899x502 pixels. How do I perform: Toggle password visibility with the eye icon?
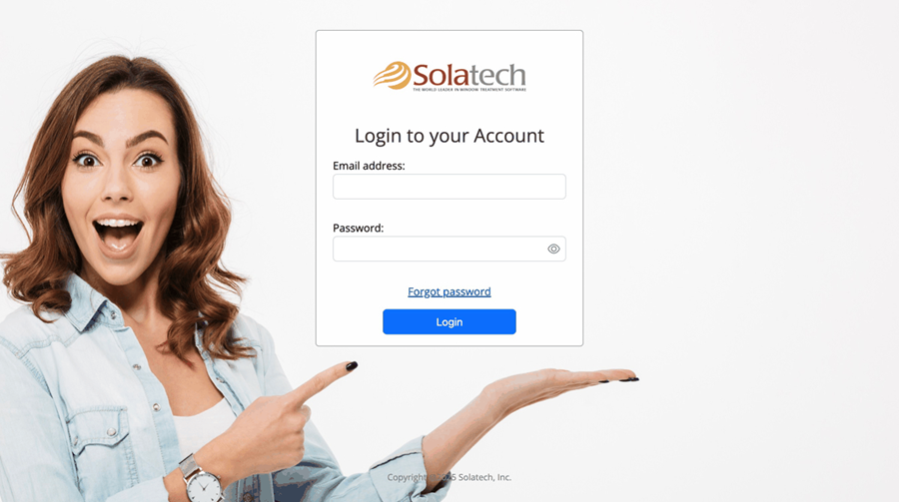click(x=553, y=249)
